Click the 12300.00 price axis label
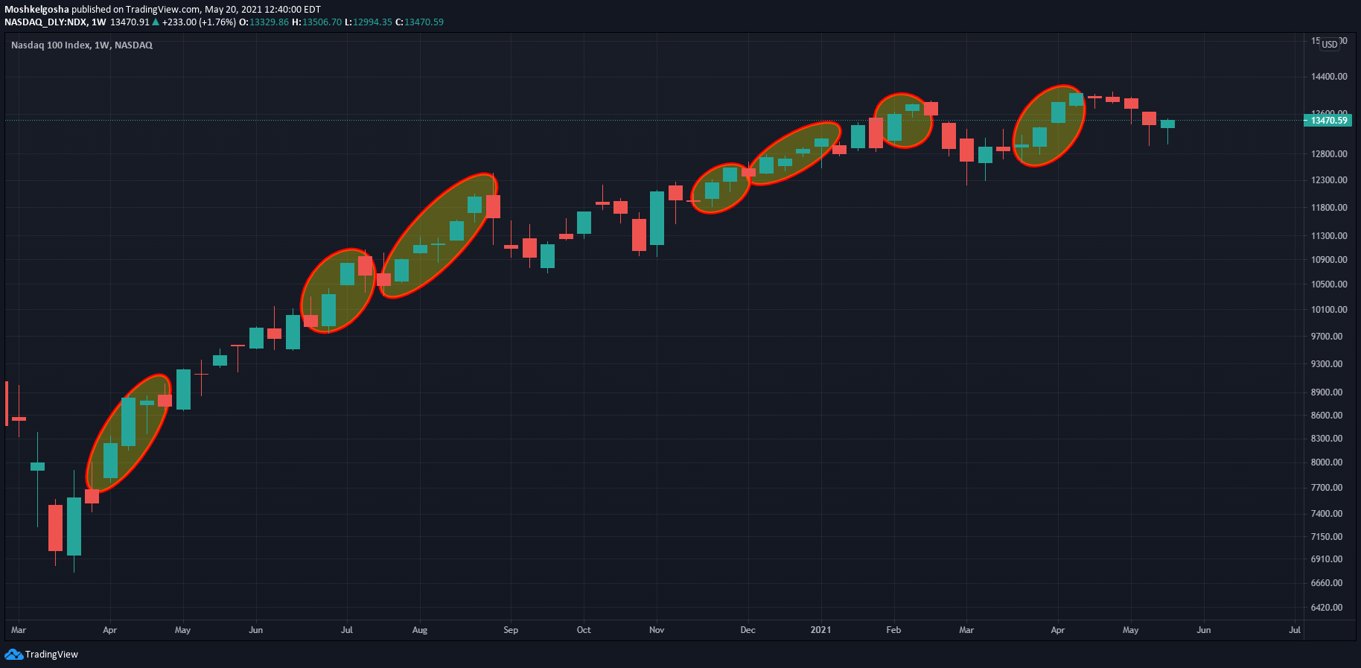This screenshot has height=668, width=1361. click(1329, 180)
